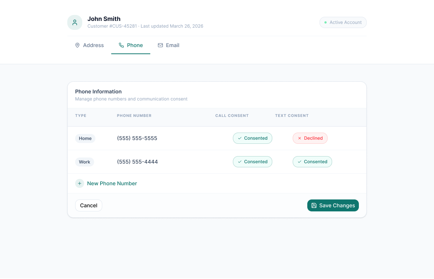Viewport: 434px width, 279px height.
Task: Toggle Work text consent Consented badge
Action: [x=312, y=162]
